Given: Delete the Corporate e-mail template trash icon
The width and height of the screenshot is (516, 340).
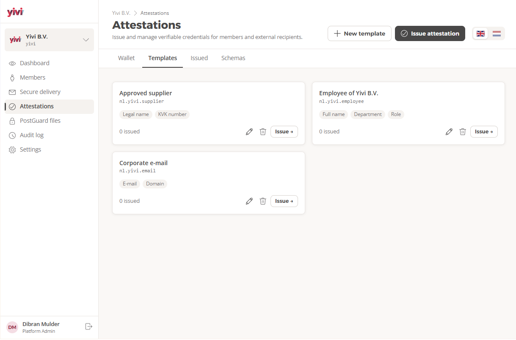Looking at the screenshot, I should click(263, 201).
